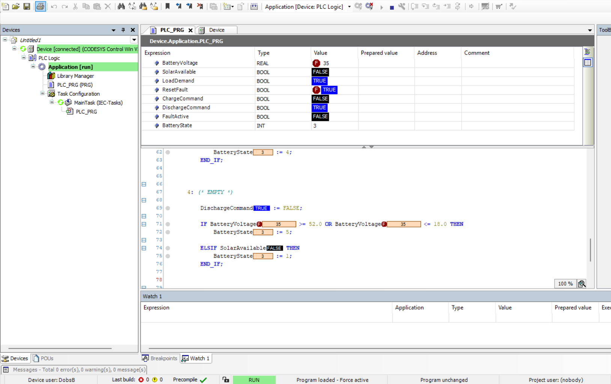Go to previous bookmark icon

pyautogui.click(x=178, y=6)
